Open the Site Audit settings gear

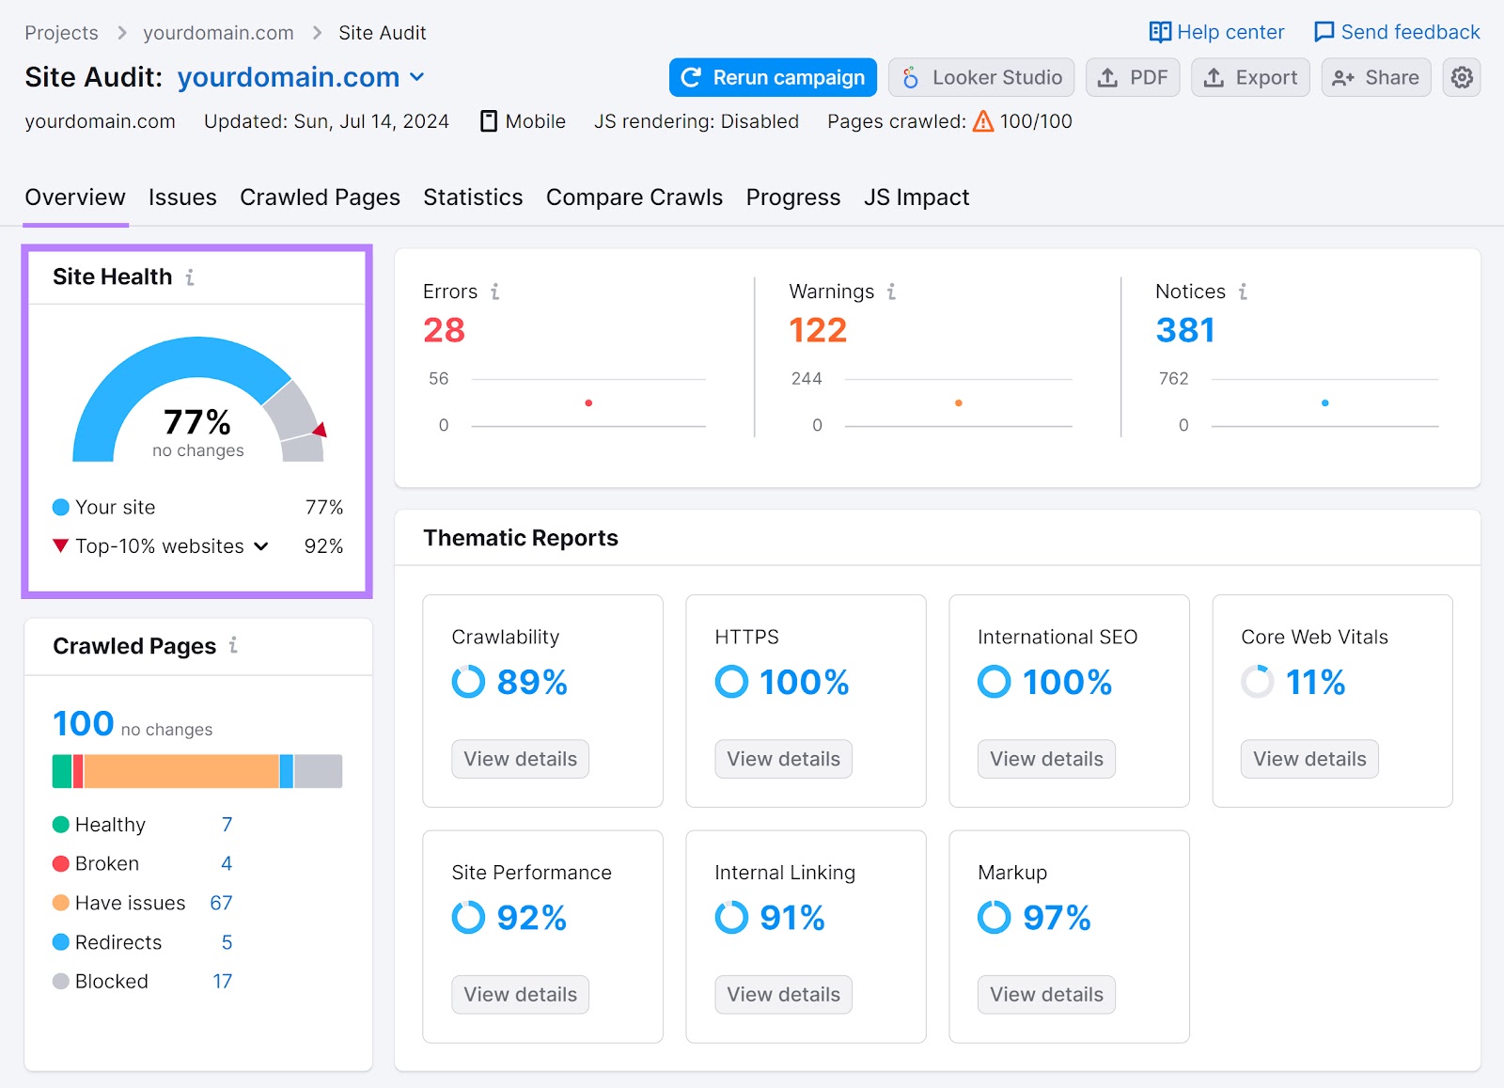[x=1461, y=77]
